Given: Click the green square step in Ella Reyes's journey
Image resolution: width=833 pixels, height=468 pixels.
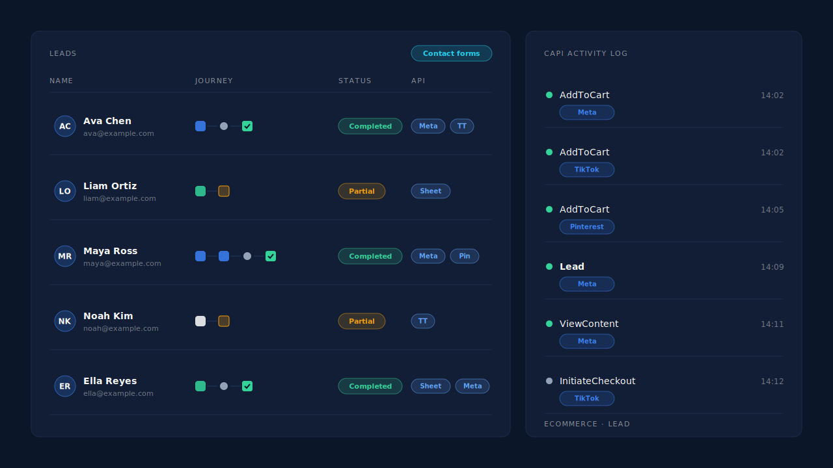Looking at the screenshot, I should (x=200, y=386).
